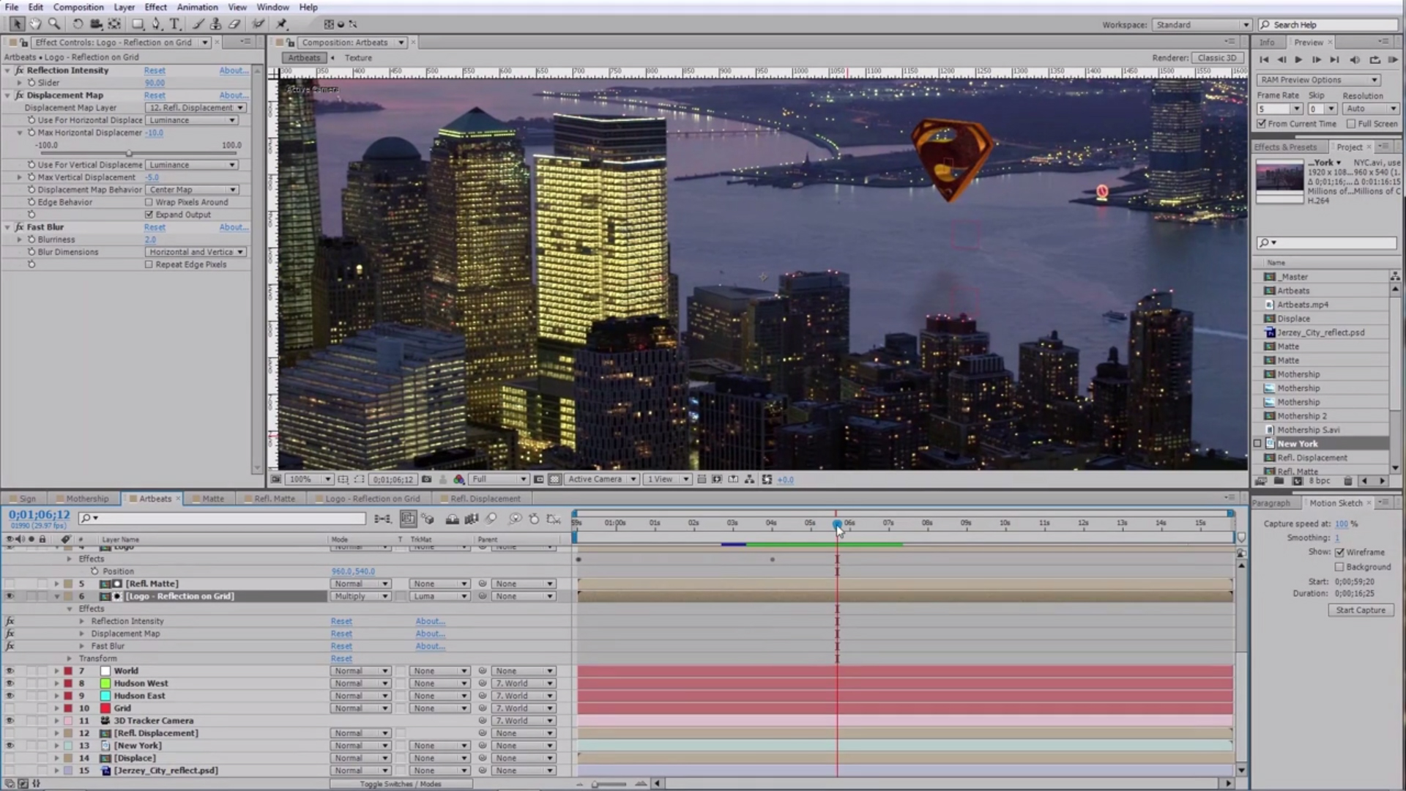Click the Play button in Preview panel
This screenshot has height=791, width=1406.
1298,59
